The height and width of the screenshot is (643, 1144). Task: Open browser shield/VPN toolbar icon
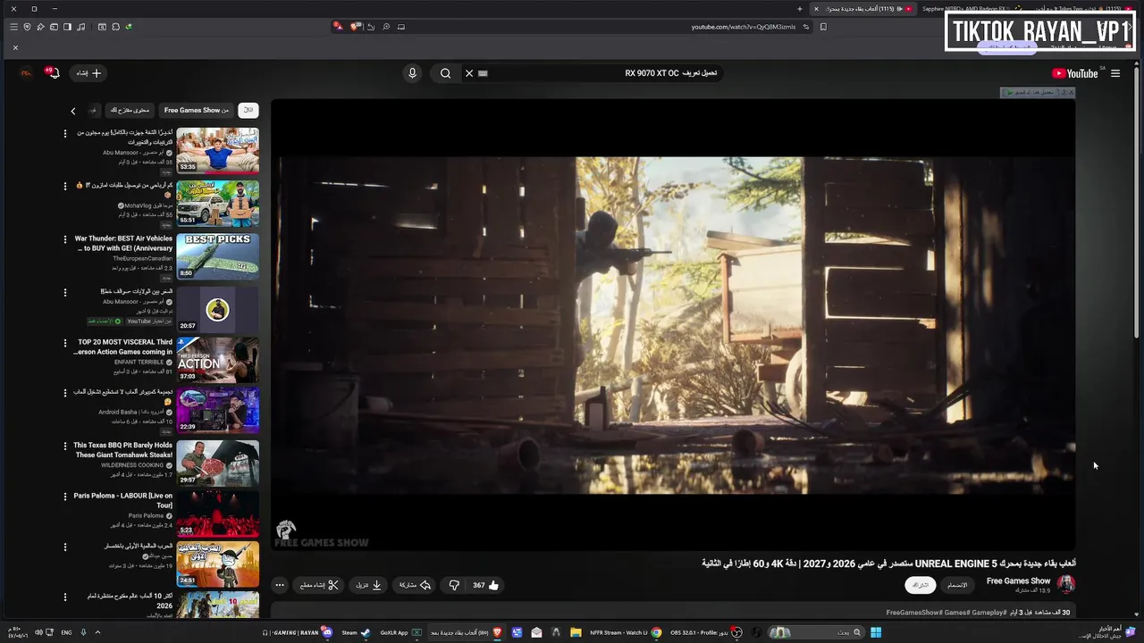(x=27, y=27)
